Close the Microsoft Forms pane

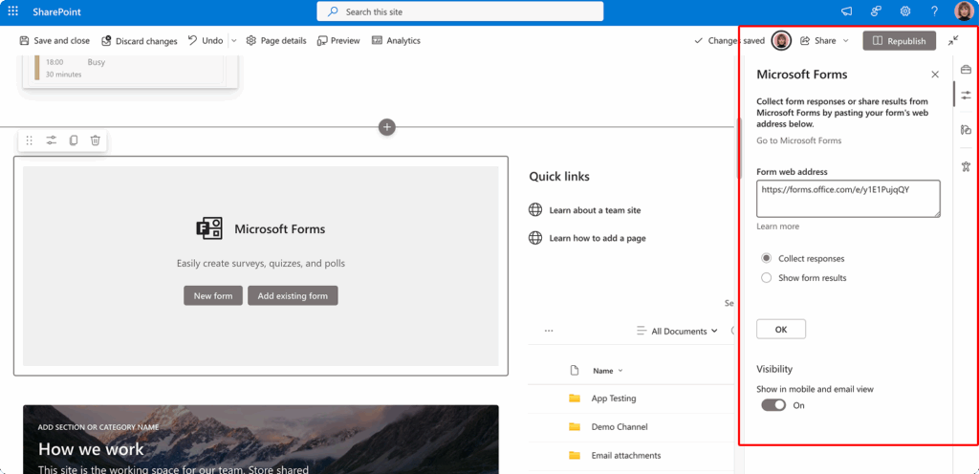click(935, 75)
